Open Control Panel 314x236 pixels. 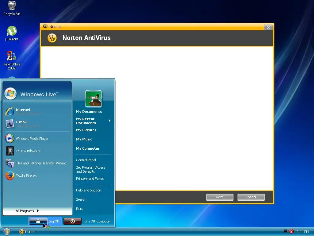86,160
